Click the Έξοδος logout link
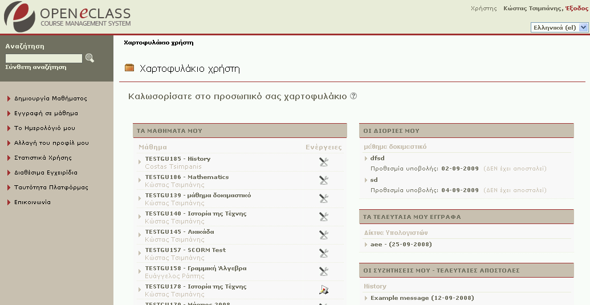The height and width of the screenshot is (305, 590). [x=577, y=9]
